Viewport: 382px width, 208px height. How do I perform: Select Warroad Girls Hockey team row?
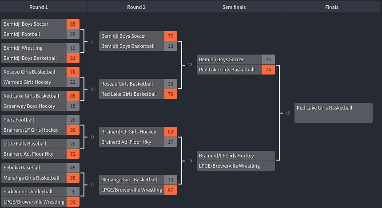(x=40, y=82)
